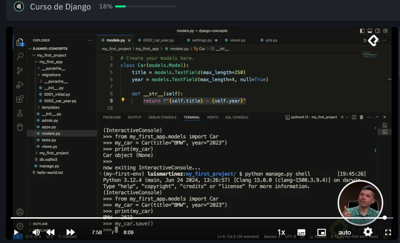The width and height of the screenshot is (400, 243).
Task: Open the Source Control view icon
Action: pyautogui.click(x=20, y=70)
